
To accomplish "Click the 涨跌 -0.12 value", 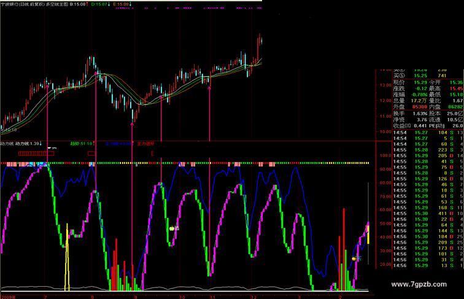I will point(421,88).
